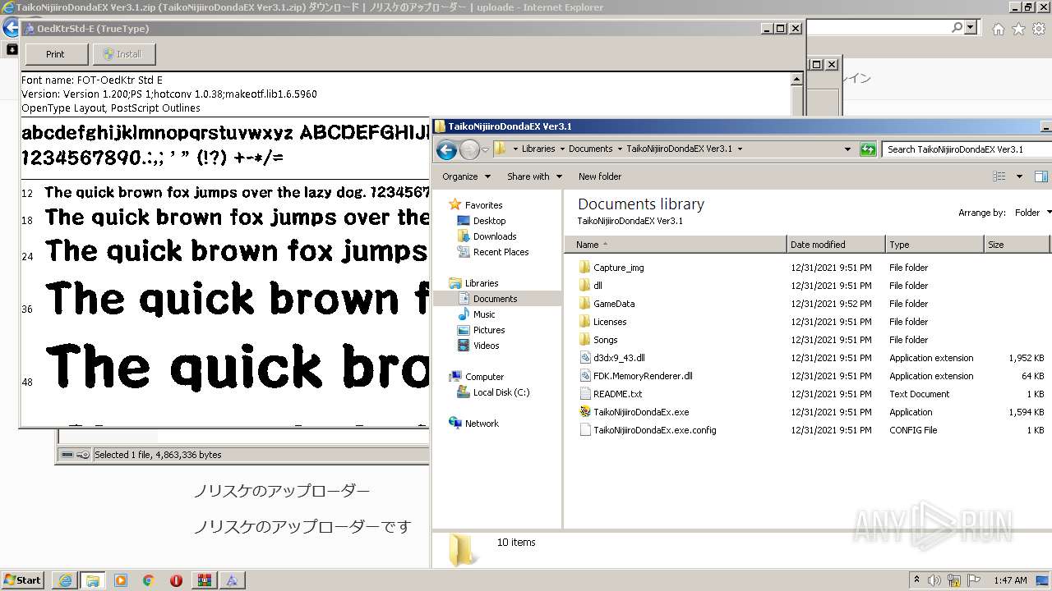
Task: Show hidden tray icons arrow
Action: [x=916, y=580]
